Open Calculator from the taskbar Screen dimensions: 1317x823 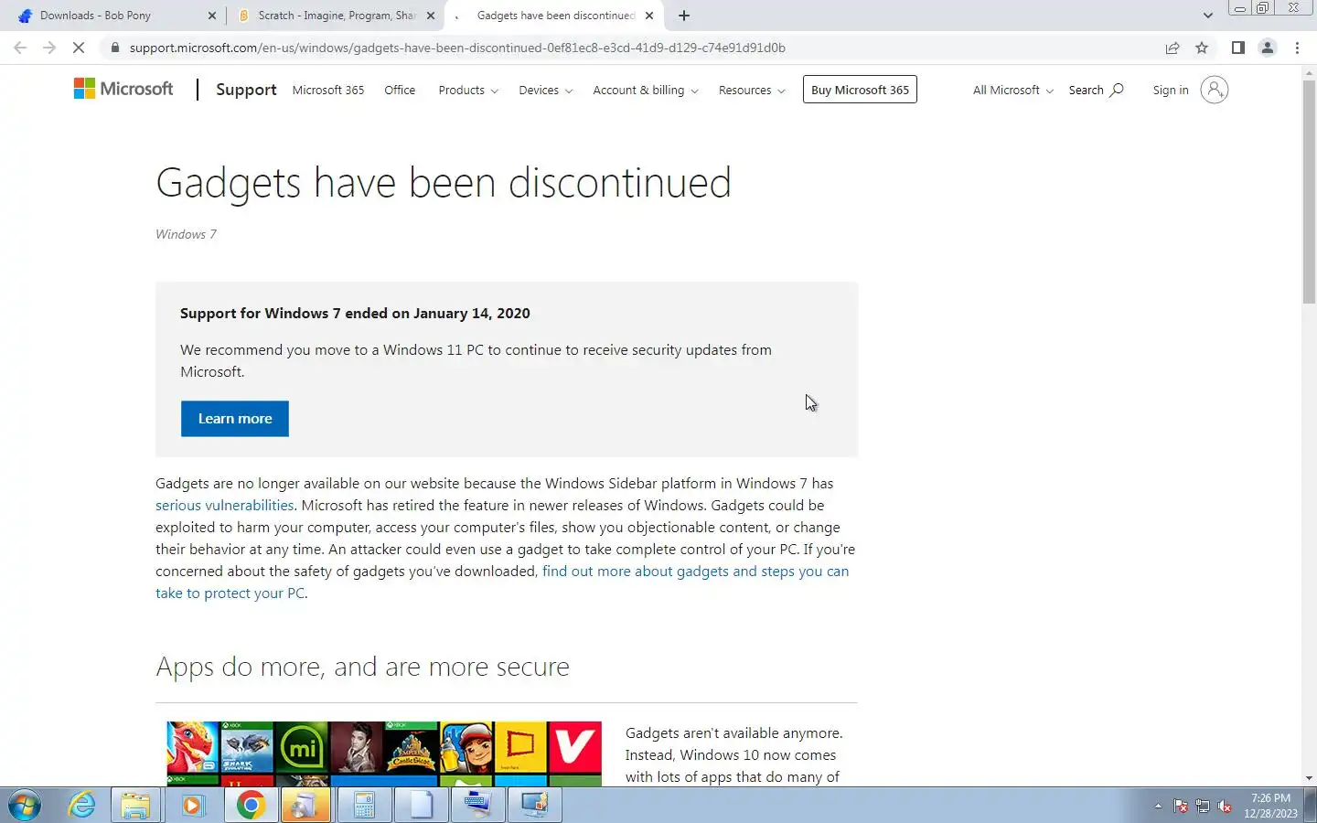pos(364,806)
